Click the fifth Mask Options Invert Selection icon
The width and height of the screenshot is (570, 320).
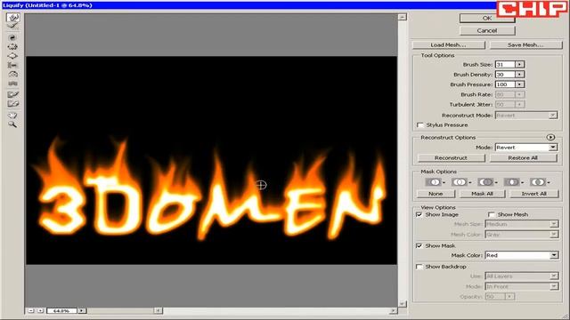coord(539,182)
